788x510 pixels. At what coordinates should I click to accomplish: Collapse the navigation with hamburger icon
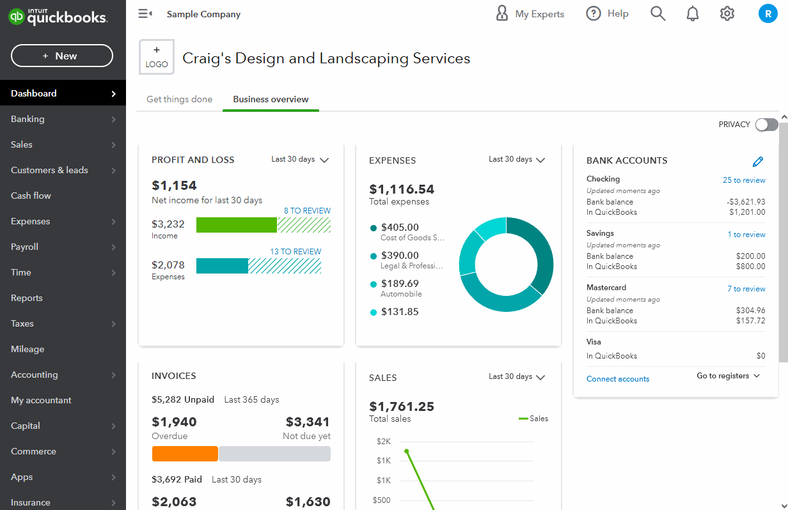point(145,13)
